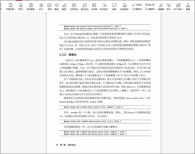
Task: Click footer text "第 2 章 媒体查询"
Action: [68, 145]
